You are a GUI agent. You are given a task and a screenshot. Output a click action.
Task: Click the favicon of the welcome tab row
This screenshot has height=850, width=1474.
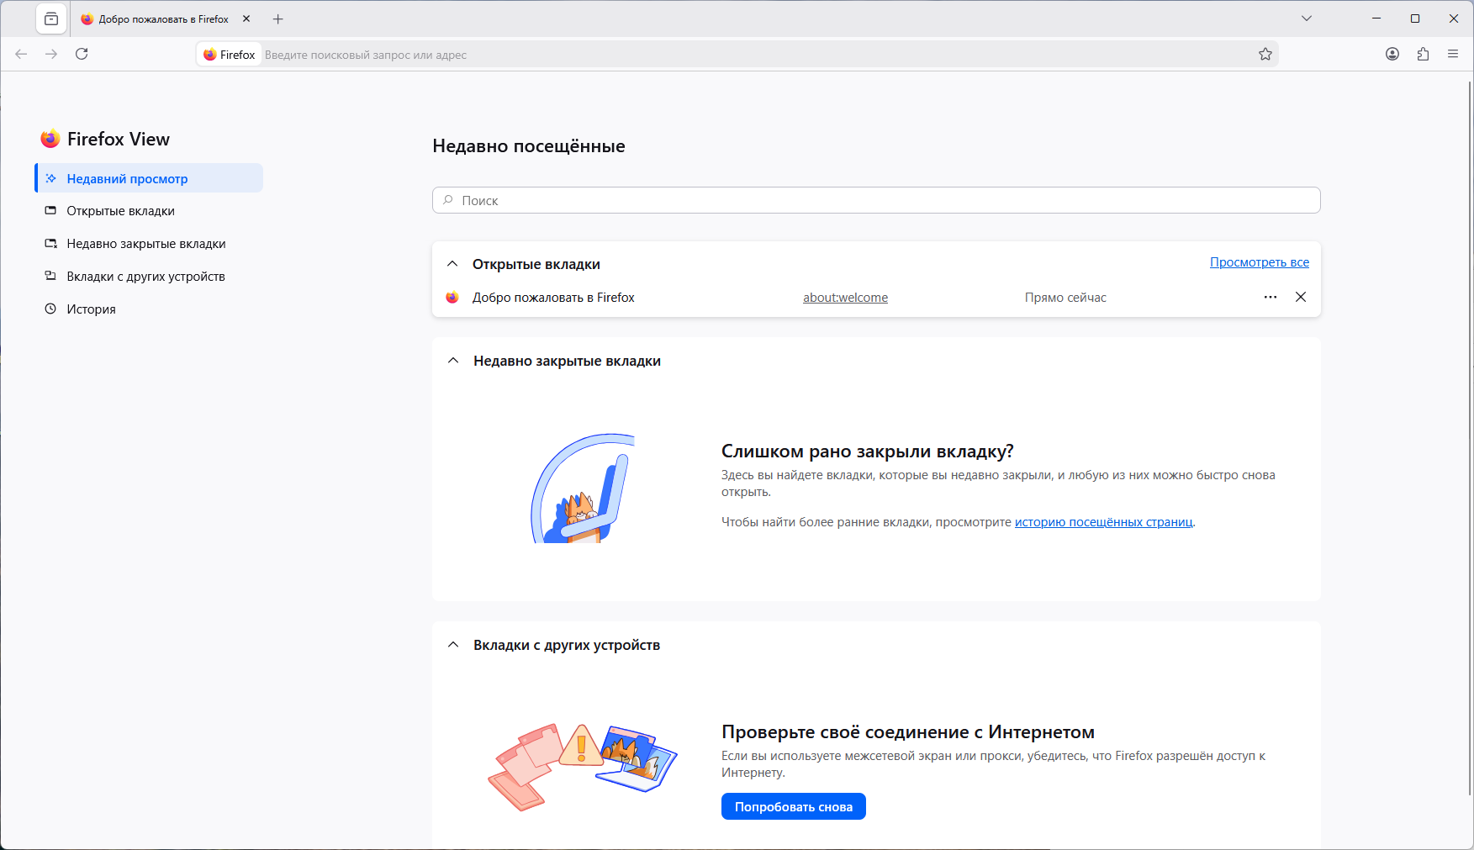[x=452, y=298]
